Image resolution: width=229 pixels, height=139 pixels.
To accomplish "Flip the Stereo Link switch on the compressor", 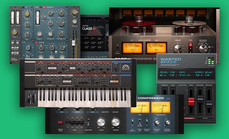I will click(x=139, y=123).
